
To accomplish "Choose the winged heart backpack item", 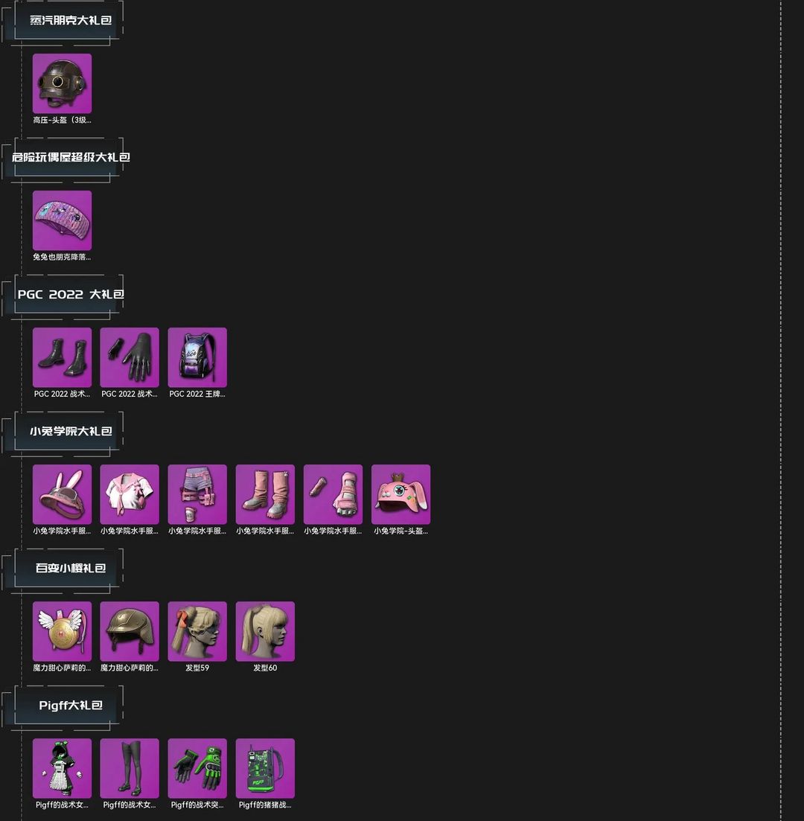I will pyautogui.click(x=62, y=631).
